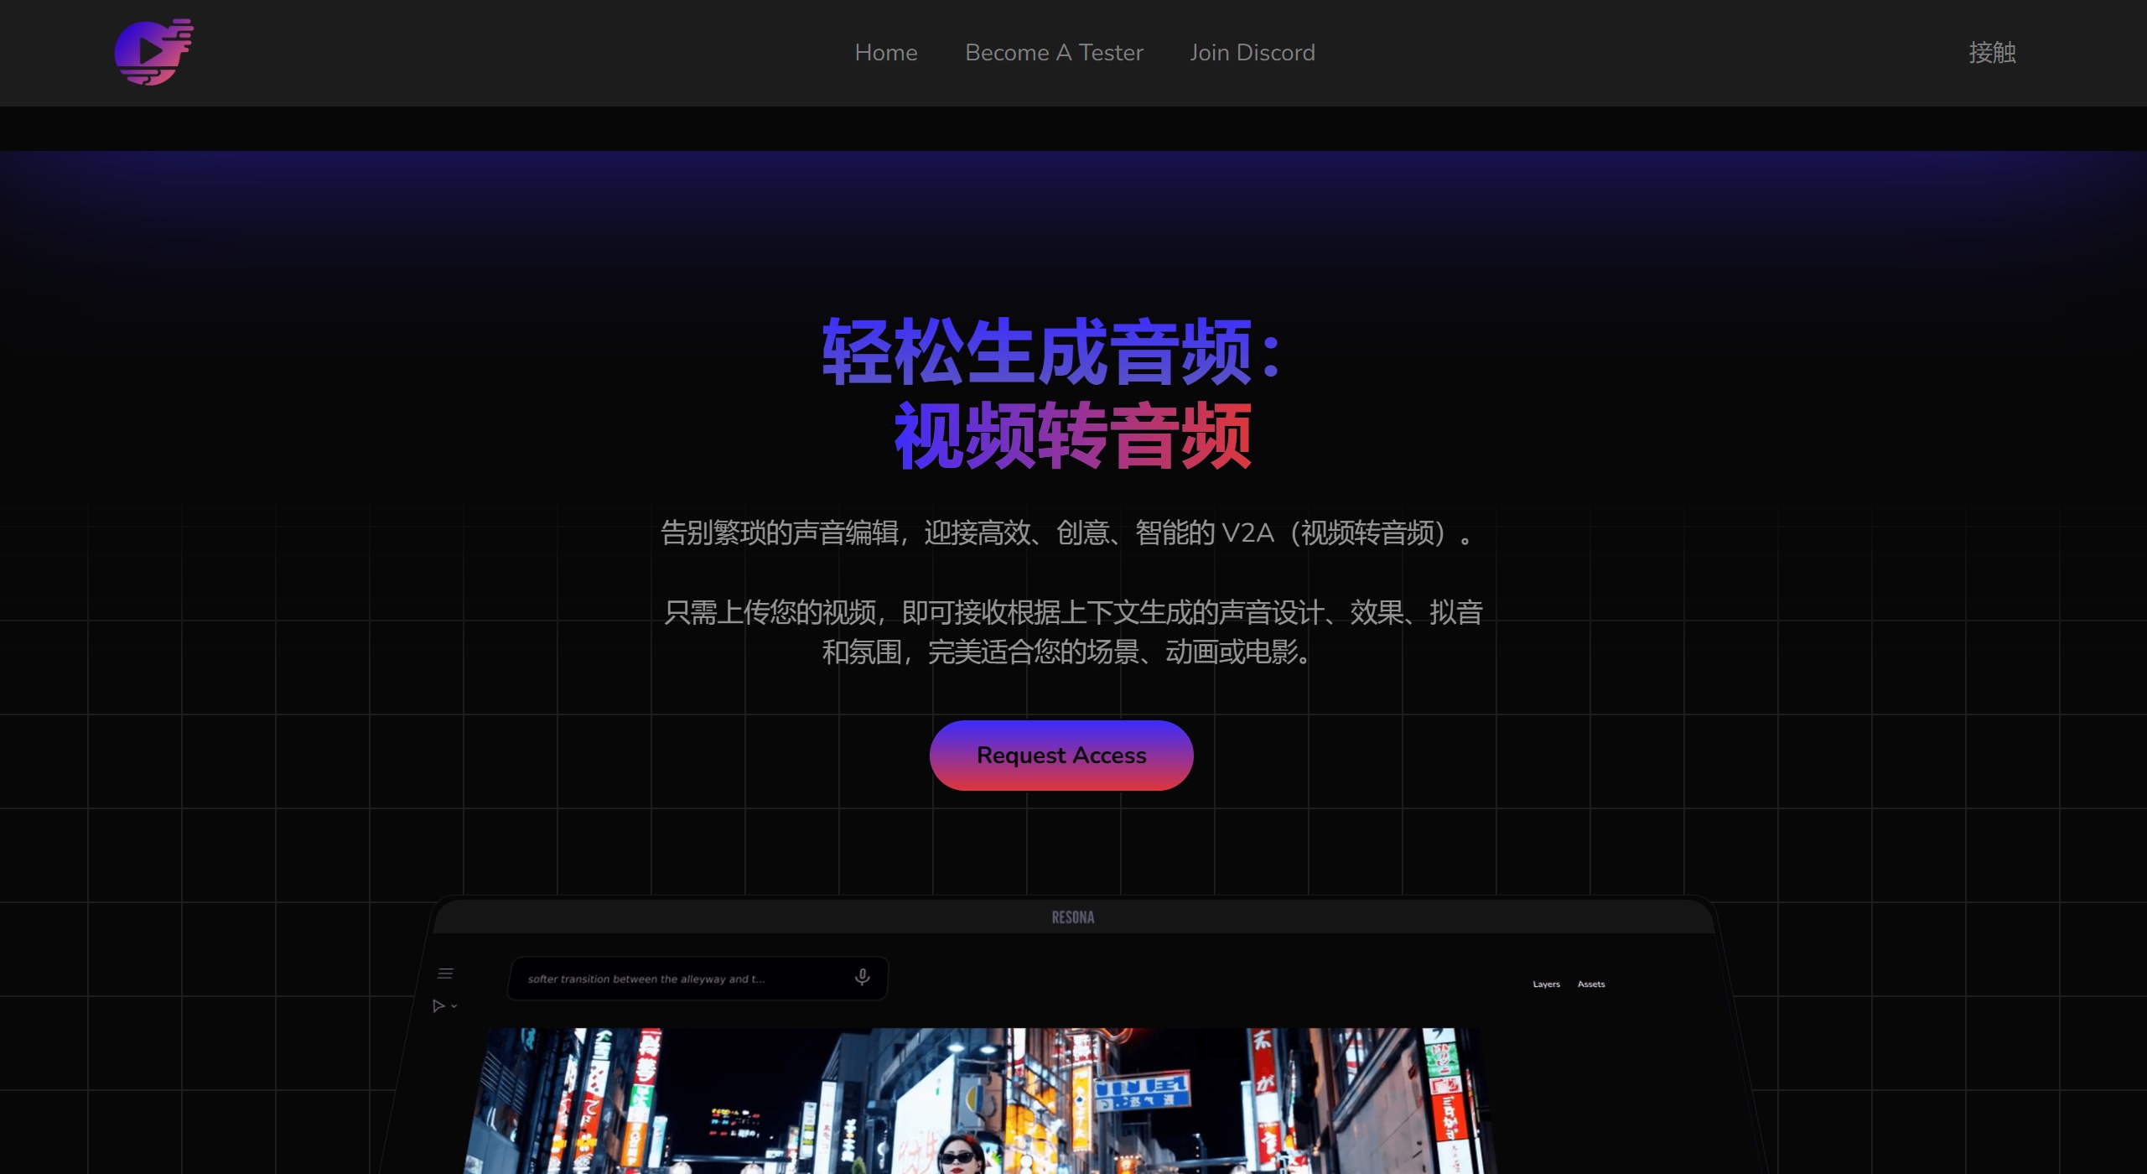
Task: Toggle visibility of Layers panel
Action: point(1544,984)
